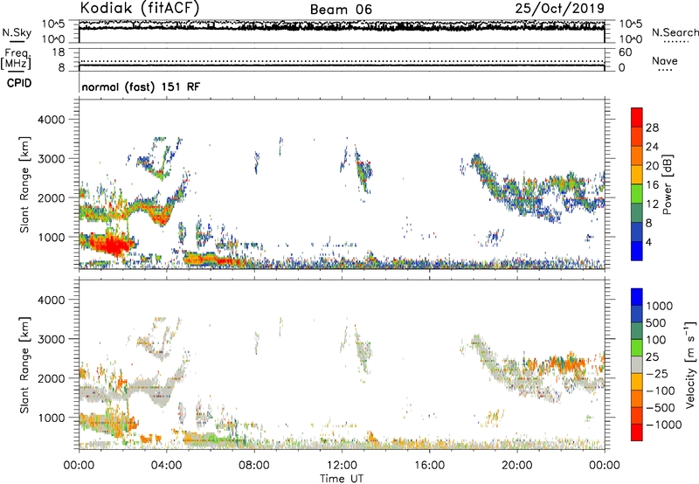This screenshot has height=484, width=699.
Task: Click the 'CPID' label
Action: coord(19,83)
